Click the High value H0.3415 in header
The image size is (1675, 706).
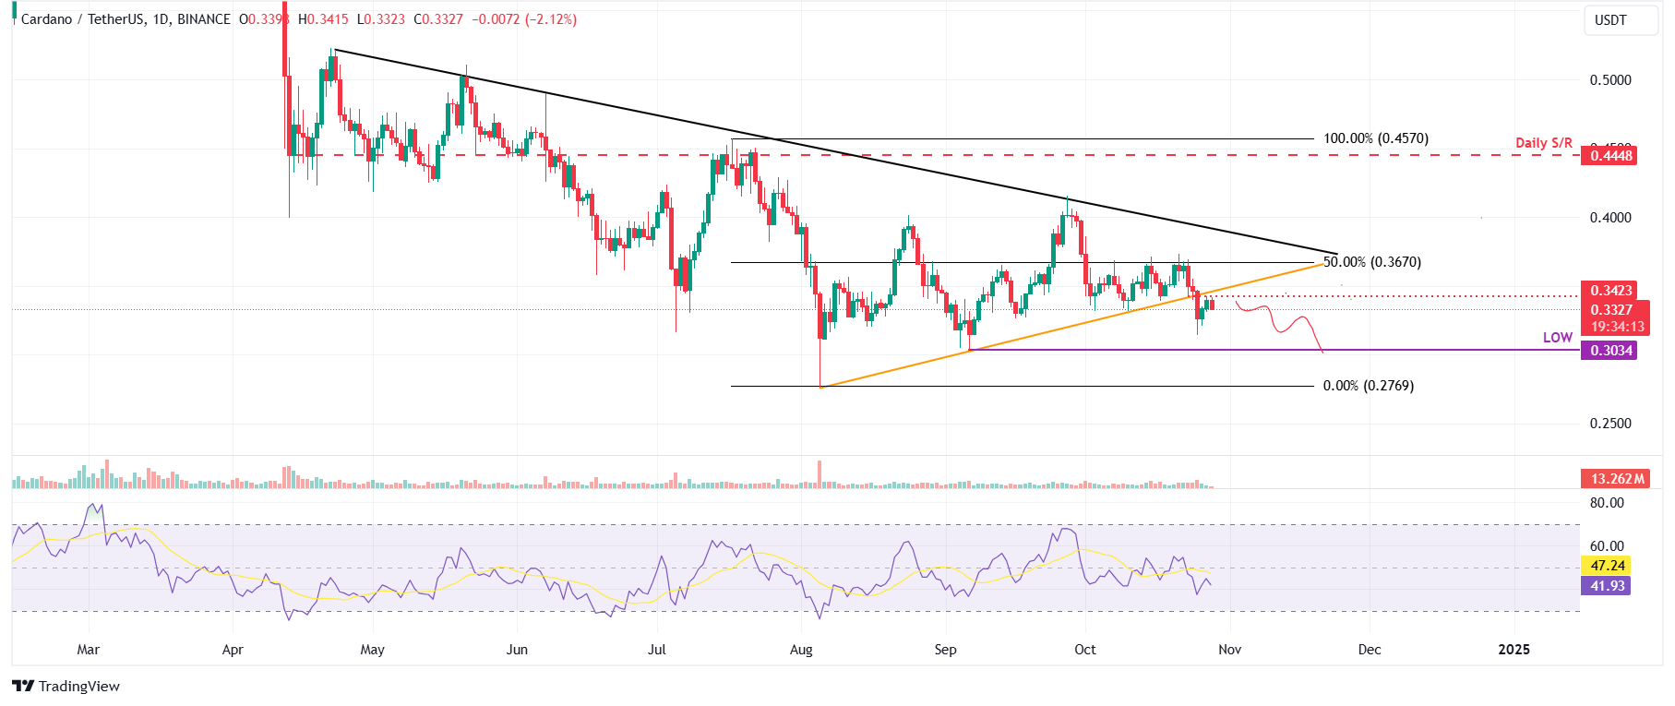(324, 19)
